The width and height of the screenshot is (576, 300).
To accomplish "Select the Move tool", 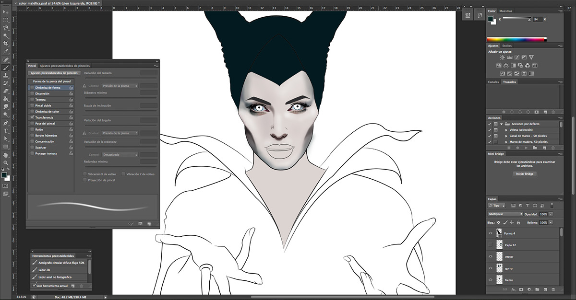I will tap(6, 12).
